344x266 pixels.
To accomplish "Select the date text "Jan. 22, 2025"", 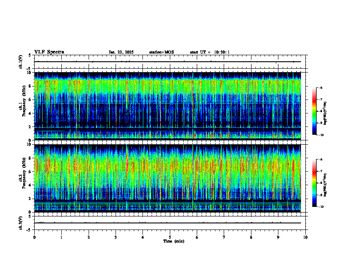I will pos(121,52).
